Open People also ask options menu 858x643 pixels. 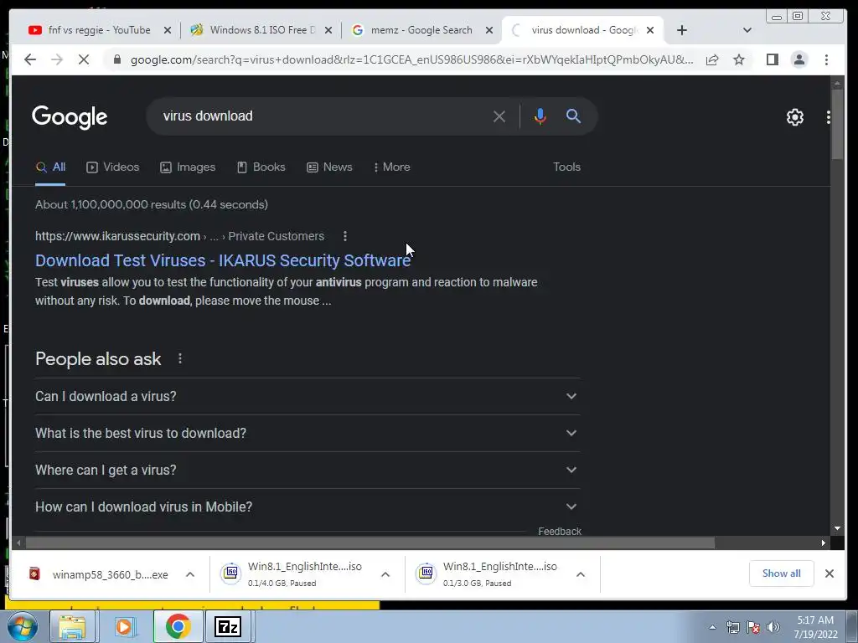[x=180, y=358]
